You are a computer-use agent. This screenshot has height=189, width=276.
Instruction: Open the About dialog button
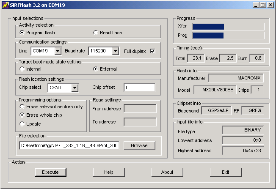pos(167,172)
